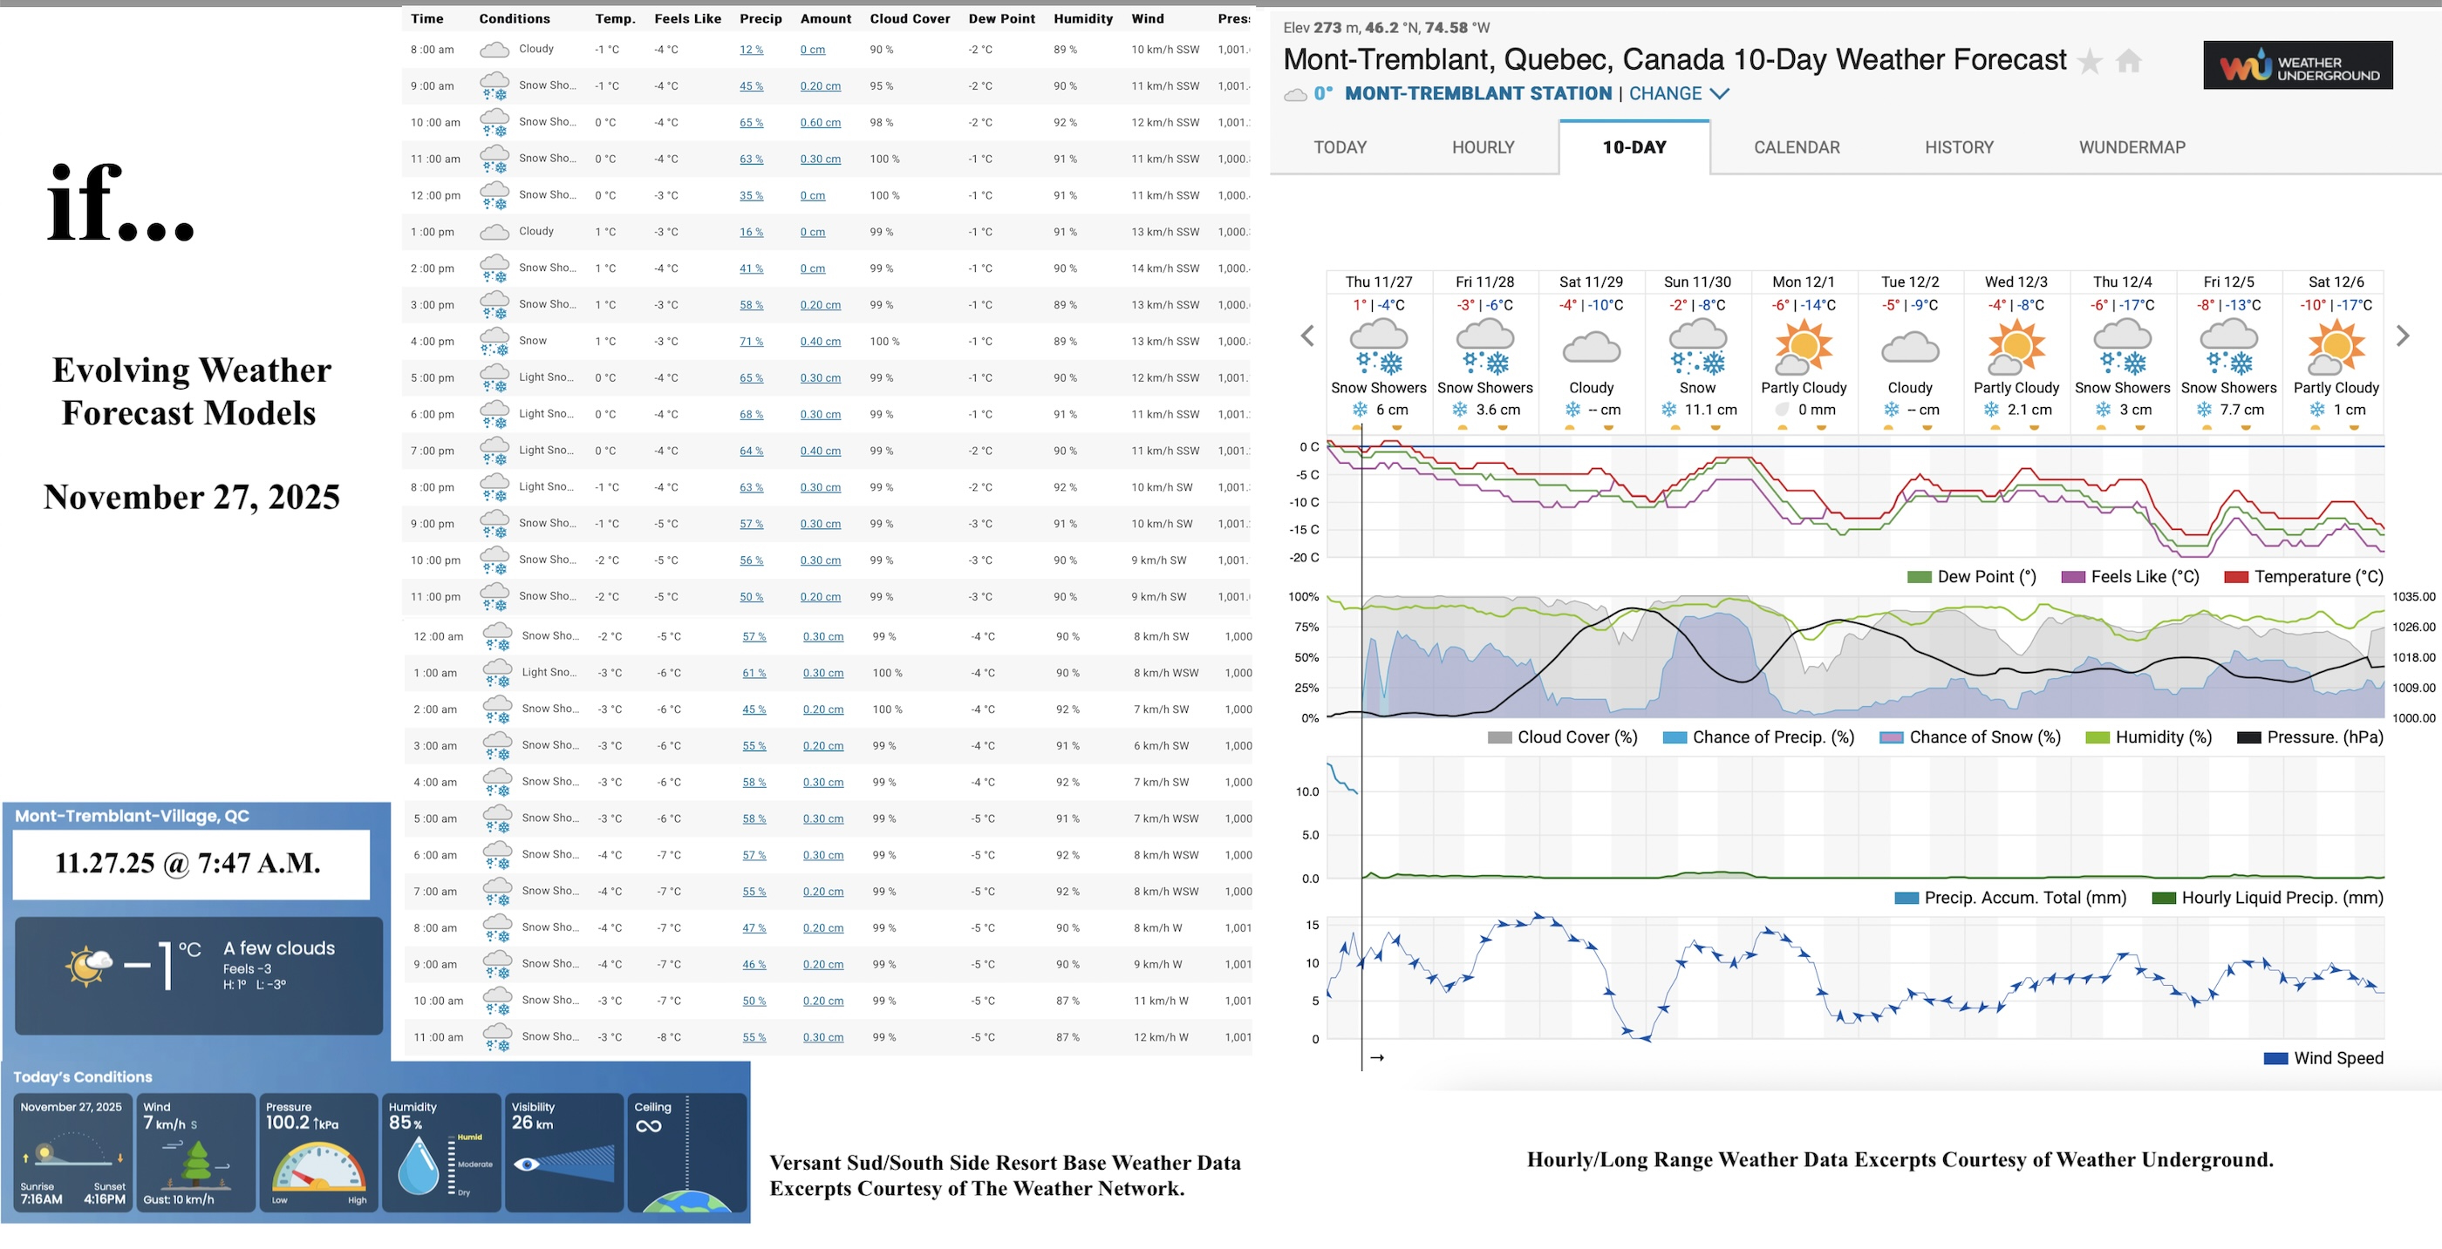Viewport: 2442px width, 1249px height.
Task: Click the home location icon beside the star
Action: tap(2129, 59)
